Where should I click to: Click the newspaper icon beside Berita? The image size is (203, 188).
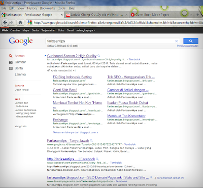(11, 68)
